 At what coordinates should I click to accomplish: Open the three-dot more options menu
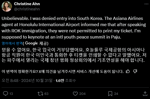146,4
